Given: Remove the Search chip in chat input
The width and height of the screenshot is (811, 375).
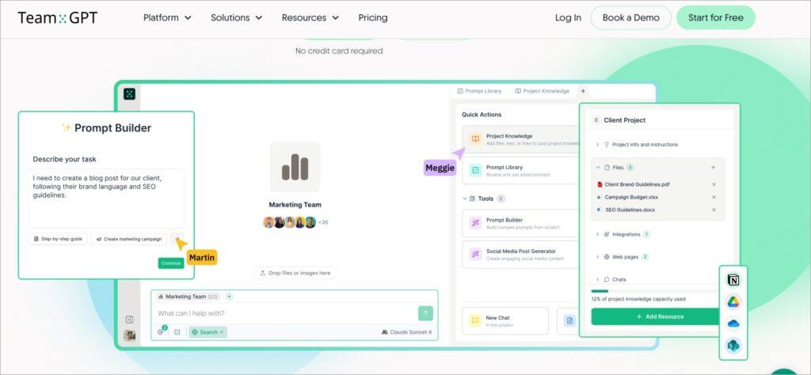Looking at the screenshot, I should point(222,332).
